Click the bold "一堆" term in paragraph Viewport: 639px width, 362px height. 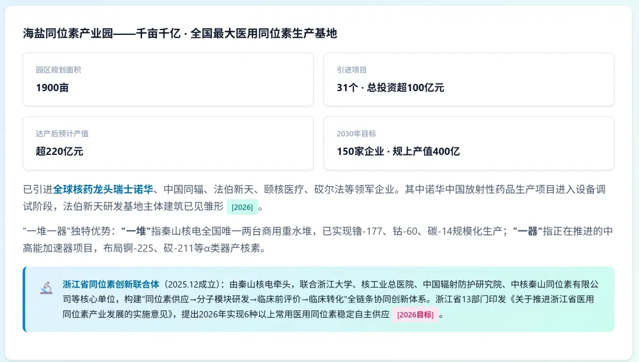coord(136,231)
